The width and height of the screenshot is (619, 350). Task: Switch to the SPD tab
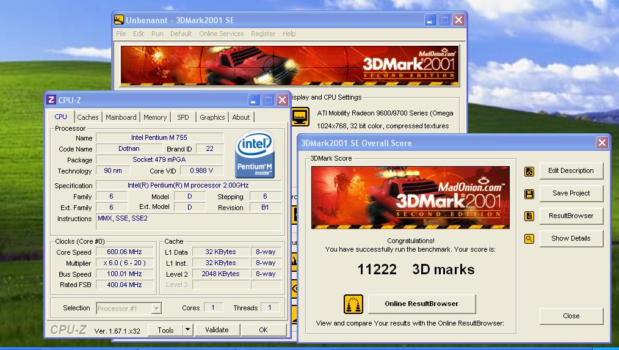click(x=183, y=117)
